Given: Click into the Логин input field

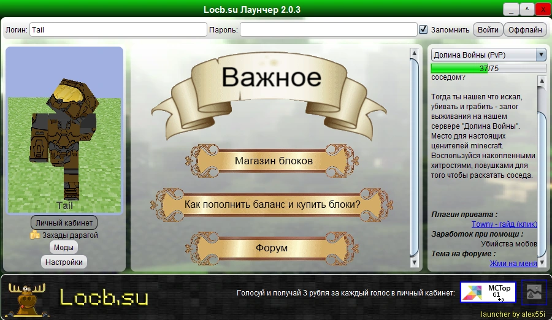Looking at the screenshot, I should click(118, 29).
